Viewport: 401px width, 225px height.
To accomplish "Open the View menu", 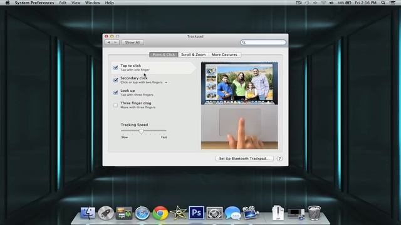I will pyautogui.click(x=76, y=2).
